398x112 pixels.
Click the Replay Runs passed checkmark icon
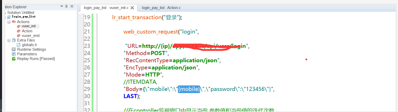14,59
